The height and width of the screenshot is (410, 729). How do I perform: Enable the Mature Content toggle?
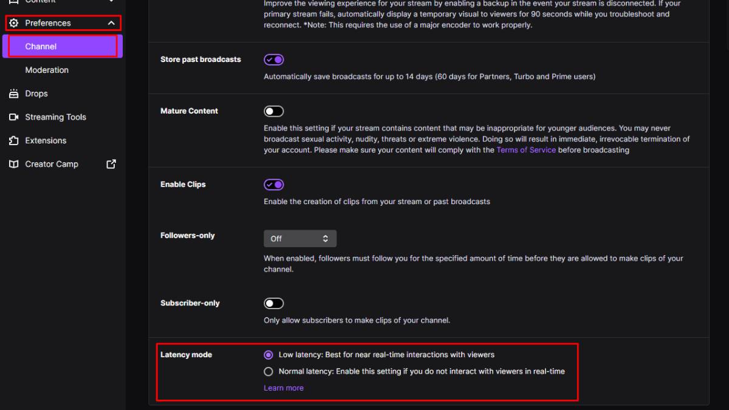click(x=273, y=111)
